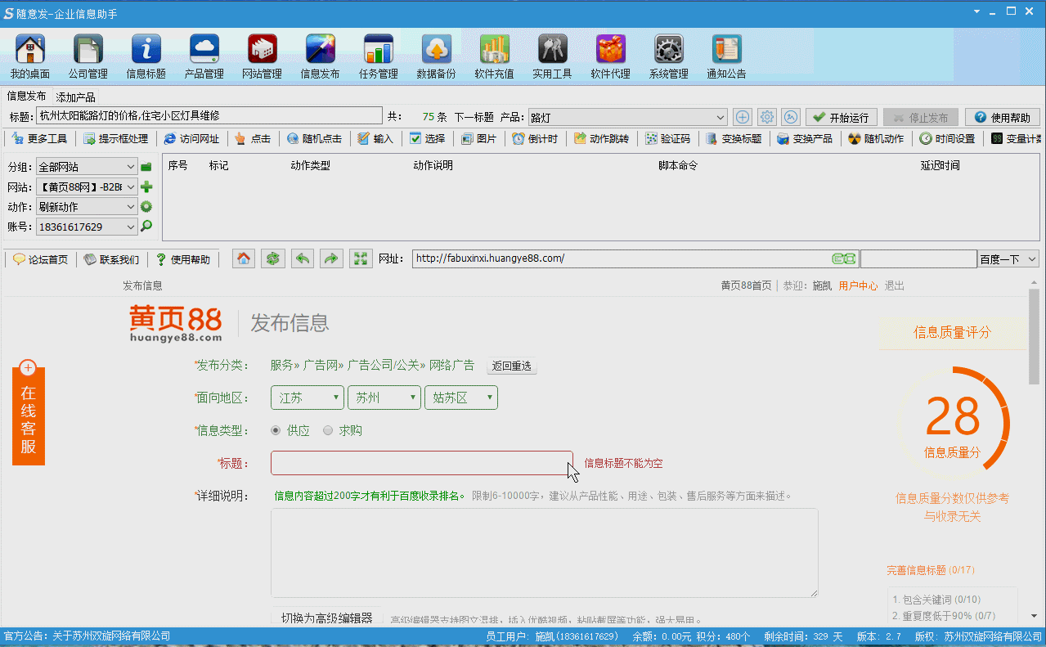Click the 返回重选 button
The width and height of the screenshot is (1046, 647).
[512, 366]
